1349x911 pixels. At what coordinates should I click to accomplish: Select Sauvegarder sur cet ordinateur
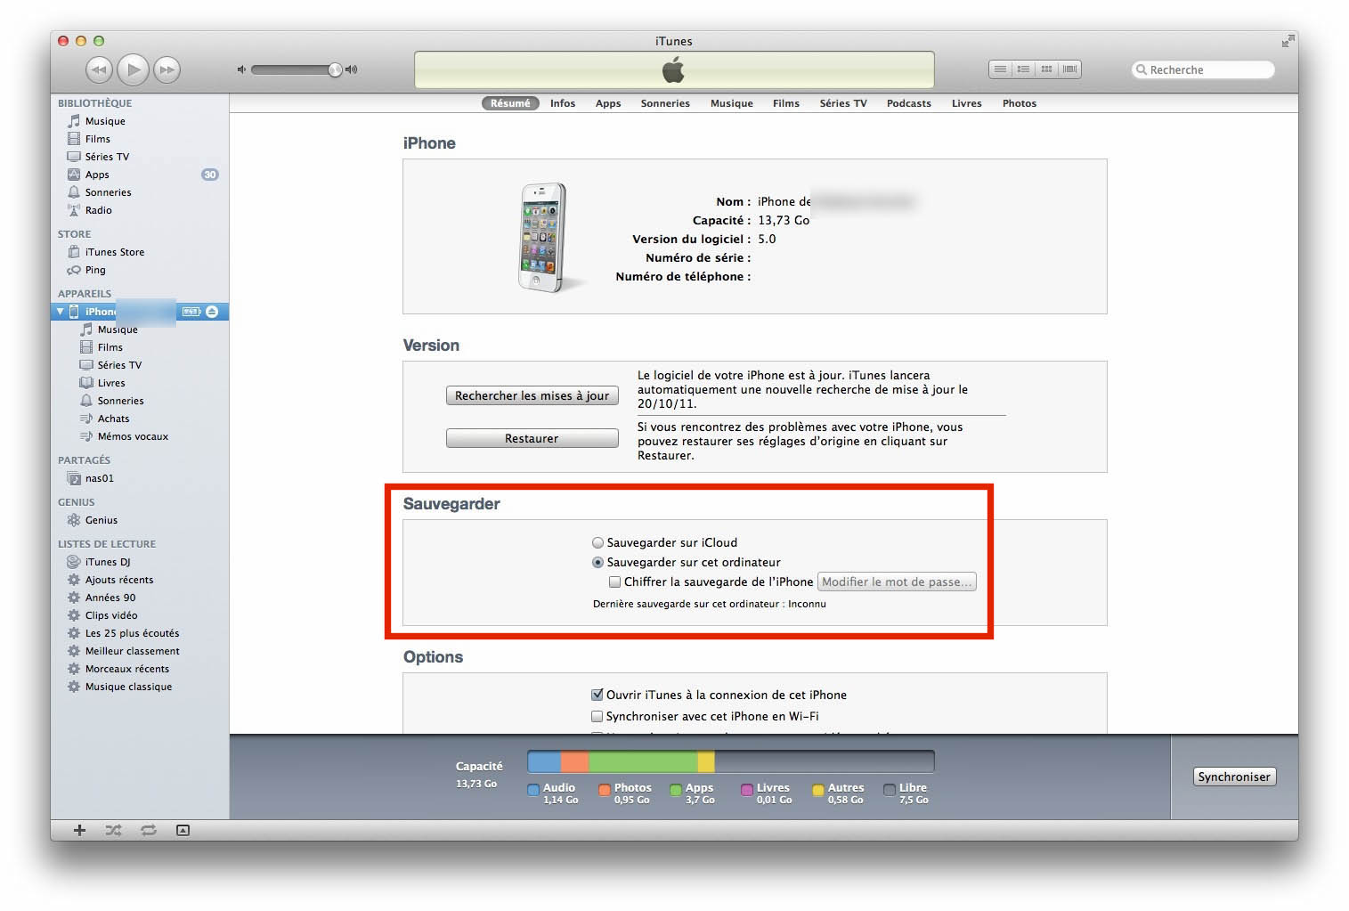[x=597, y=562]
